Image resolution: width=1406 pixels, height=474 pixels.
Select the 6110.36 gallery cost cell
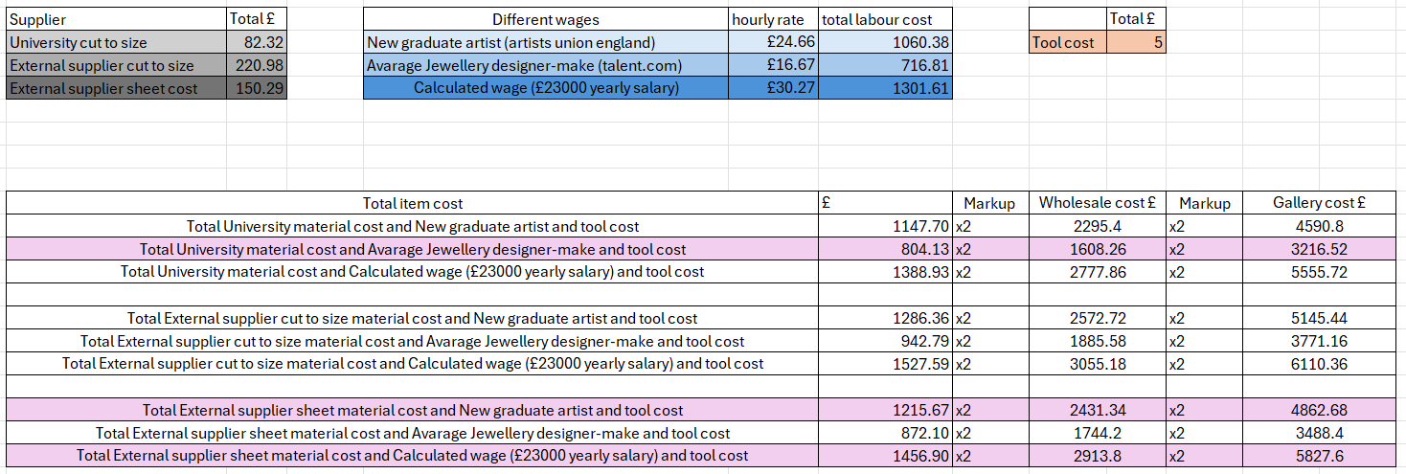(x=1319, y=364)
